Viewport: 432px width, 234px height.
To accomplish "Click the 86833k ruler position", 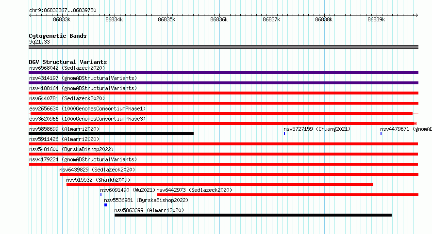I will click(62, 19).
